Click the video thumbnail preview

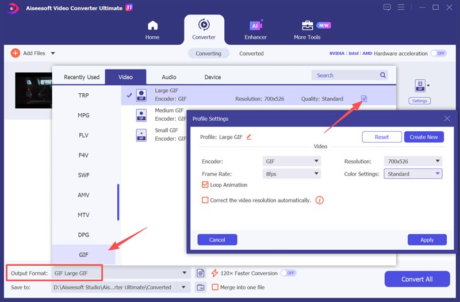pos(33,90)
